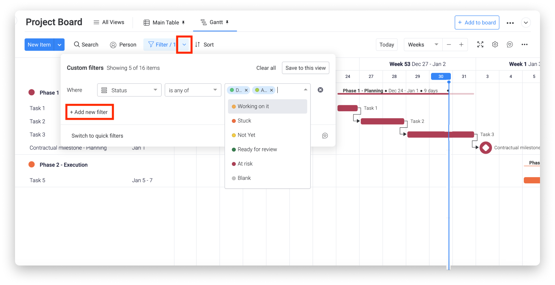Click the Week 53 Dec 27 - Jan 2 header
Viewport: 555px width, 285px height.
[417, 64]
